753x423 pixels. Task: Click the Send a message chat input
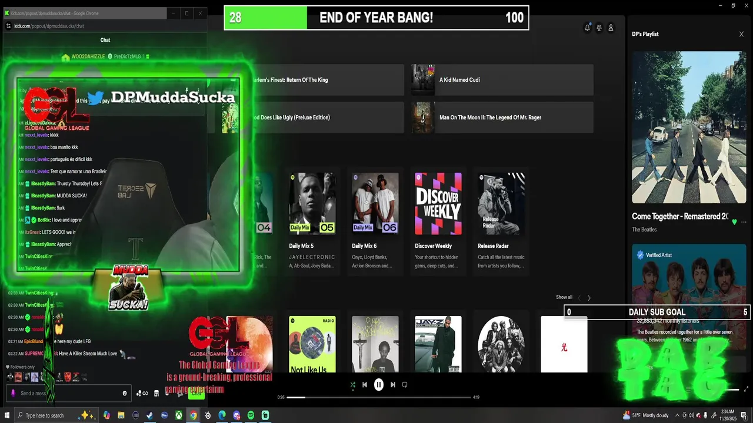tap(68, 393)
